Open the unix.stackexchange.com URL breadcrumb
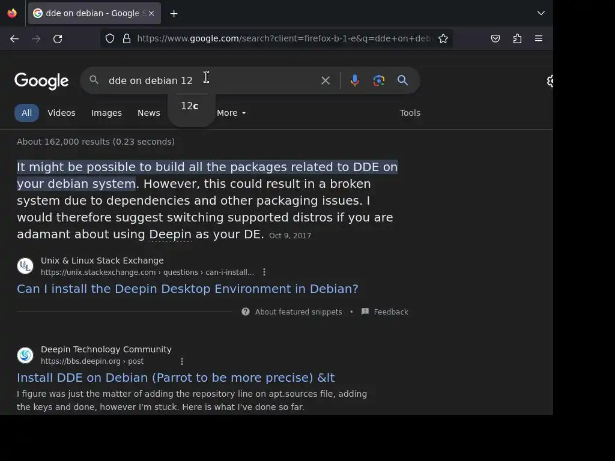Screen dimensions: 615x461 tap(148, 272)
